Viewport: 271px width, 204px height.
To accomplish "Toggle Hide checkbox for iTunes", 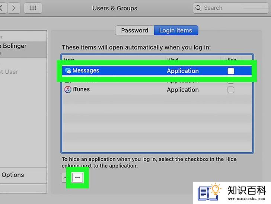I will [231, 90].
